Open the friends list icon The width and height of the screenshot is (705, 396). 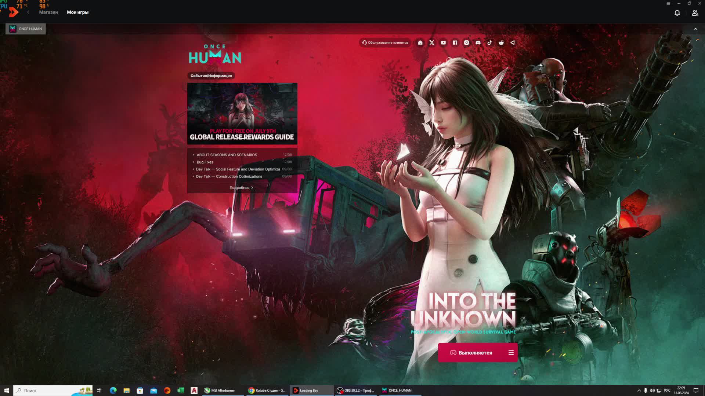[x=695, y=13]
